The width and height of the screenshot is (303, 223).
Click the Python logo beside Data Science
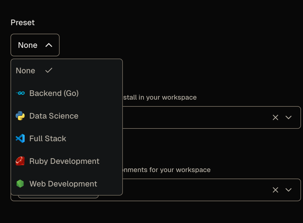coord(20,116)
